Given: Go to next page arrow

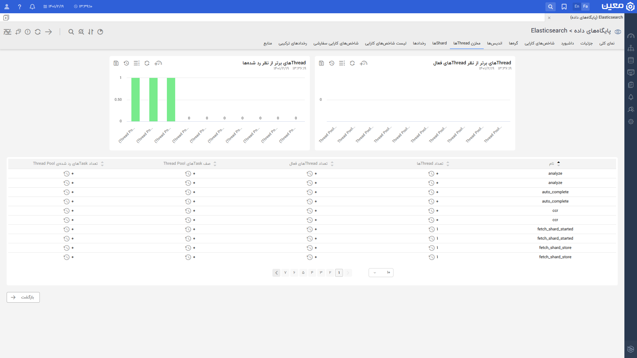Looking at the screenshot, I should 276,273.
